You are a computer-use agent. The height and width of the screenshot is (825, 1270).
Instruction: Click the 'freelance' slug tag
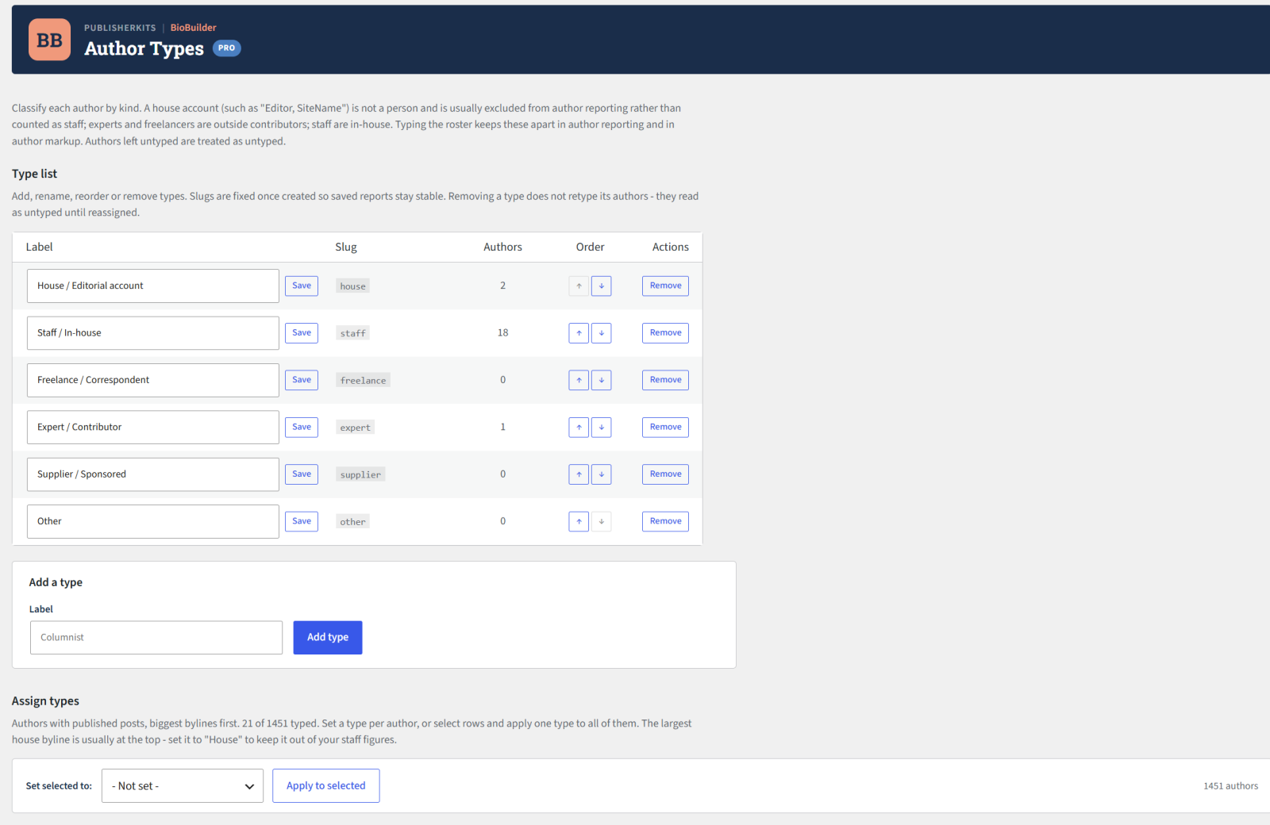364,381
